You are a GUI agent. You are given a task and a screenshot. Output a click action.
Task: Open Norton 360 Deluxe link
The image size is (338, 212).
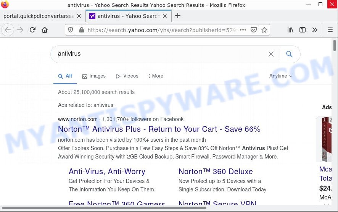(x=216, y=172)
